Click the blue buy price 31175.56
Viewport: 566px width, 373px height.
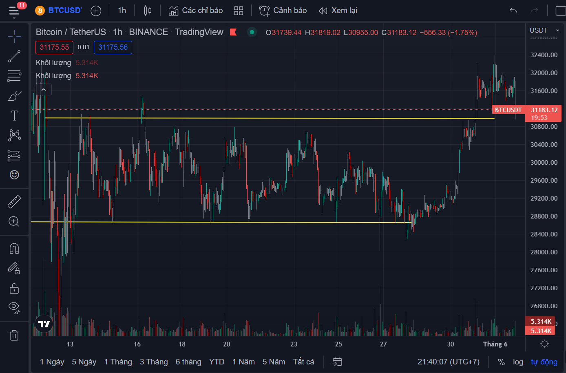tap(113, 47)
